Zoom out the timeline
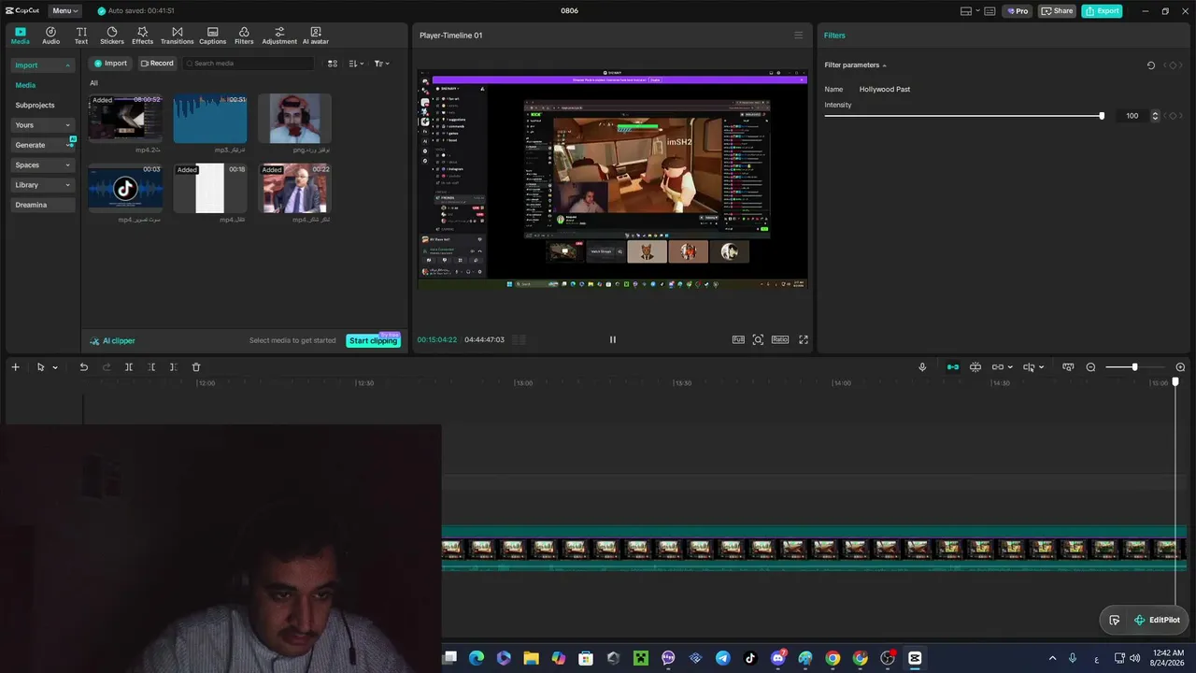The width and height of the screenshot is (1196, 673). pyautogui.click(x=1090, y=367)
